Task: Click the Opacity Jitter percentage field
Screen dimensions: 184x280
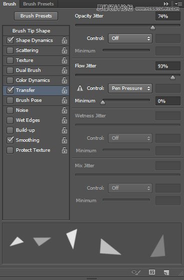Action: click(x=167, y=16)
